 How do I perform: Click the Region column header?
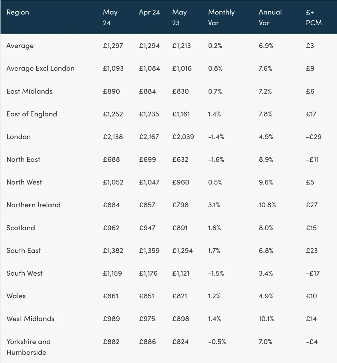(x=18, y=12)
